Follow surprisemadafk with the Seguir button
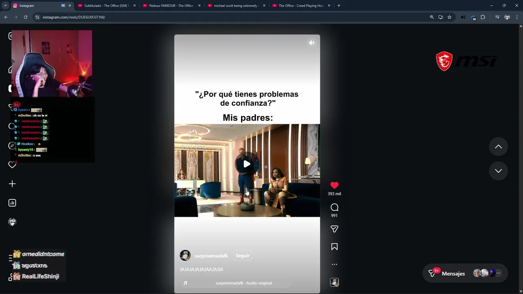 pyautogui.click(x=242, y=256)
